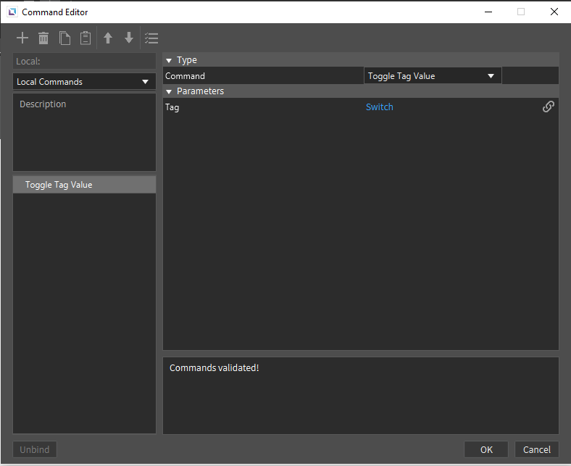This screenshot has height=466, width=571.
Task: Open the Toggle Tag Value command dropdown
Action: click(432, 76)
